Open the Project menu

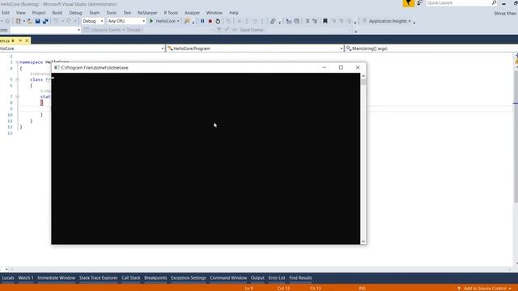39,13
